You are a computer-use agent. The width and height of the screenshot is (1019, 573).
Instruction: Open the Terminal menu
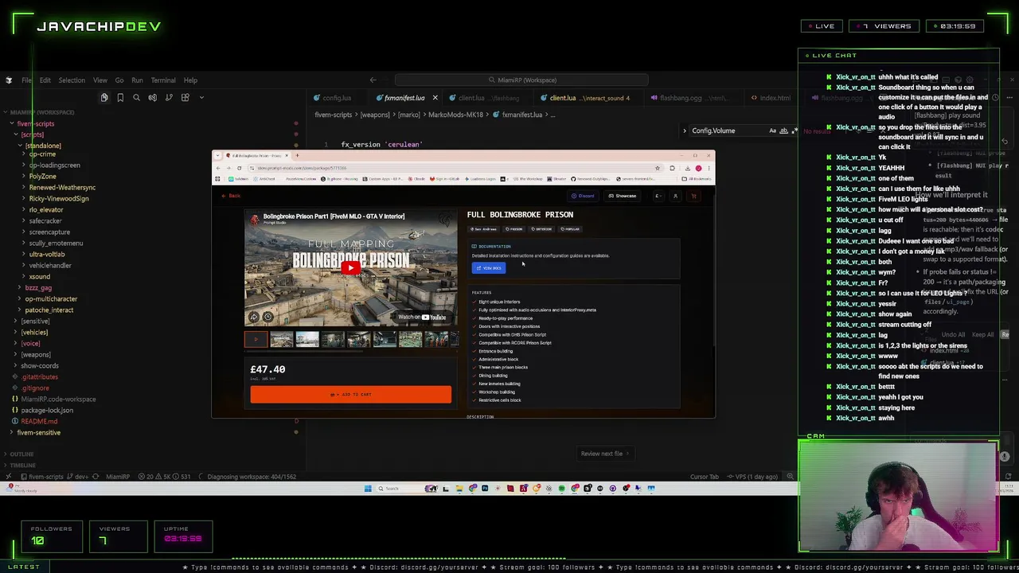click(x=163, y=80)
